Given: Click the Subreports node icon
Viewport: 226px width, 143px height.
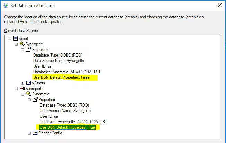Looking at the screenshot, I should point(22,89).
